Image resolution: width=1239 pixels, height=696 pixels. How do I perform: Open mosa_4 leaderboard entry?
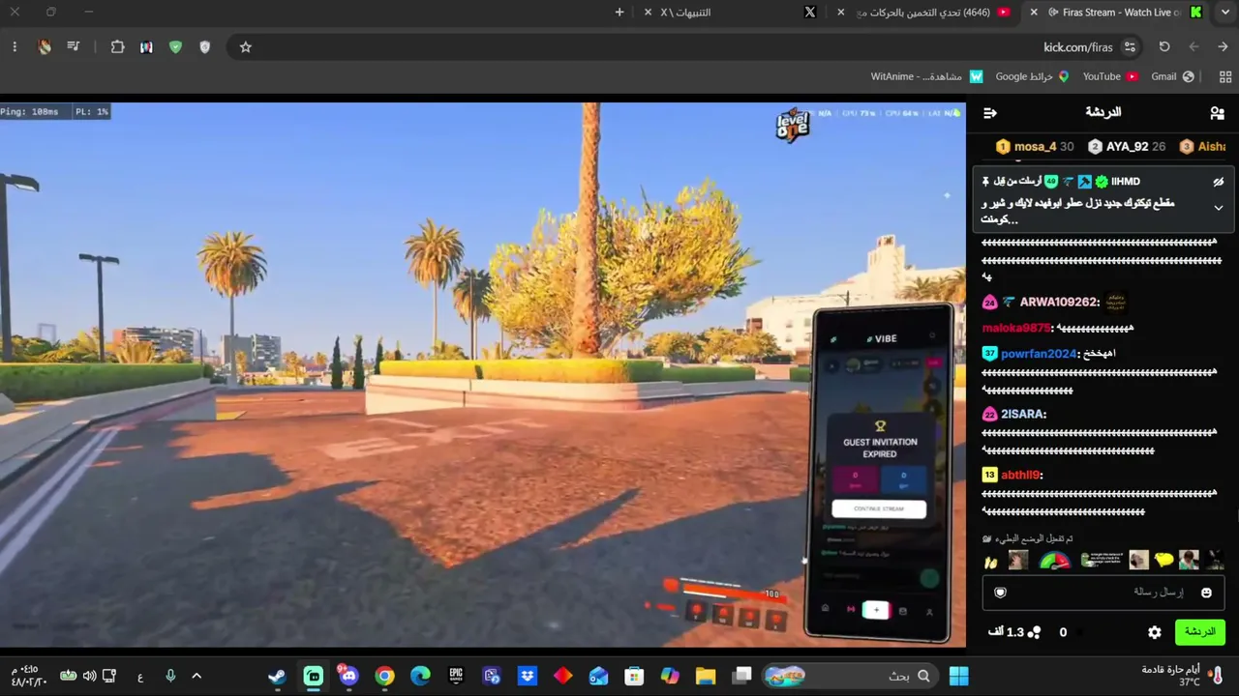point(1035,147)
